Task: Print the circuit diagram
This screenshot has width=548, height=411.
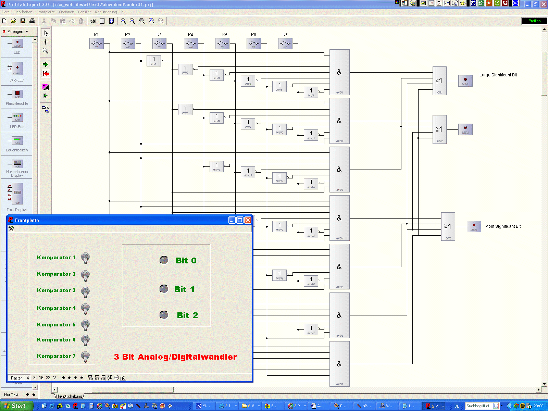Action: coord(32,21)
